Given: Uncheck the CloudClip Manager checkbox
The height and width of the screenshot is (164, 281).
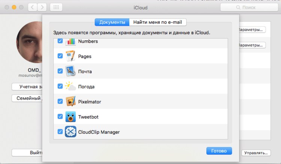Looking at the screenshot, I should pyautogui.click(x=60, y=131).
